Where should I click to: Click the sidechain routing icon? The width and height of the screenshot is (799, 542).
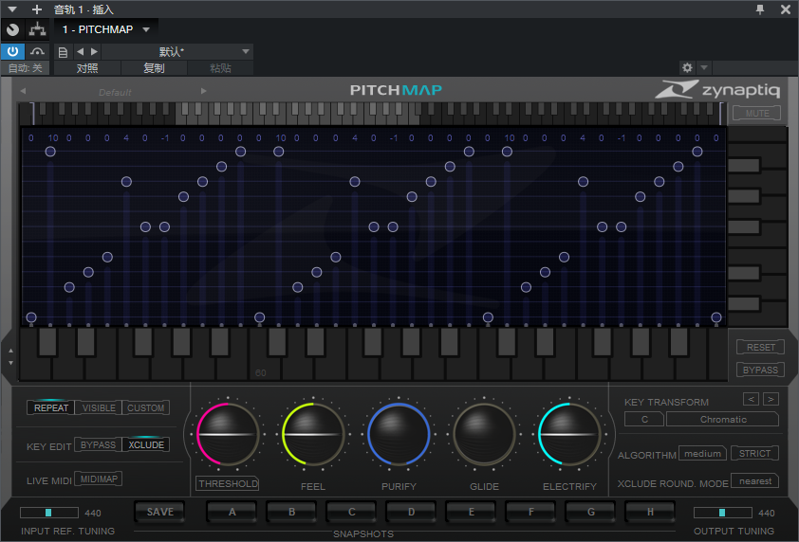click(x=37, y=29)
